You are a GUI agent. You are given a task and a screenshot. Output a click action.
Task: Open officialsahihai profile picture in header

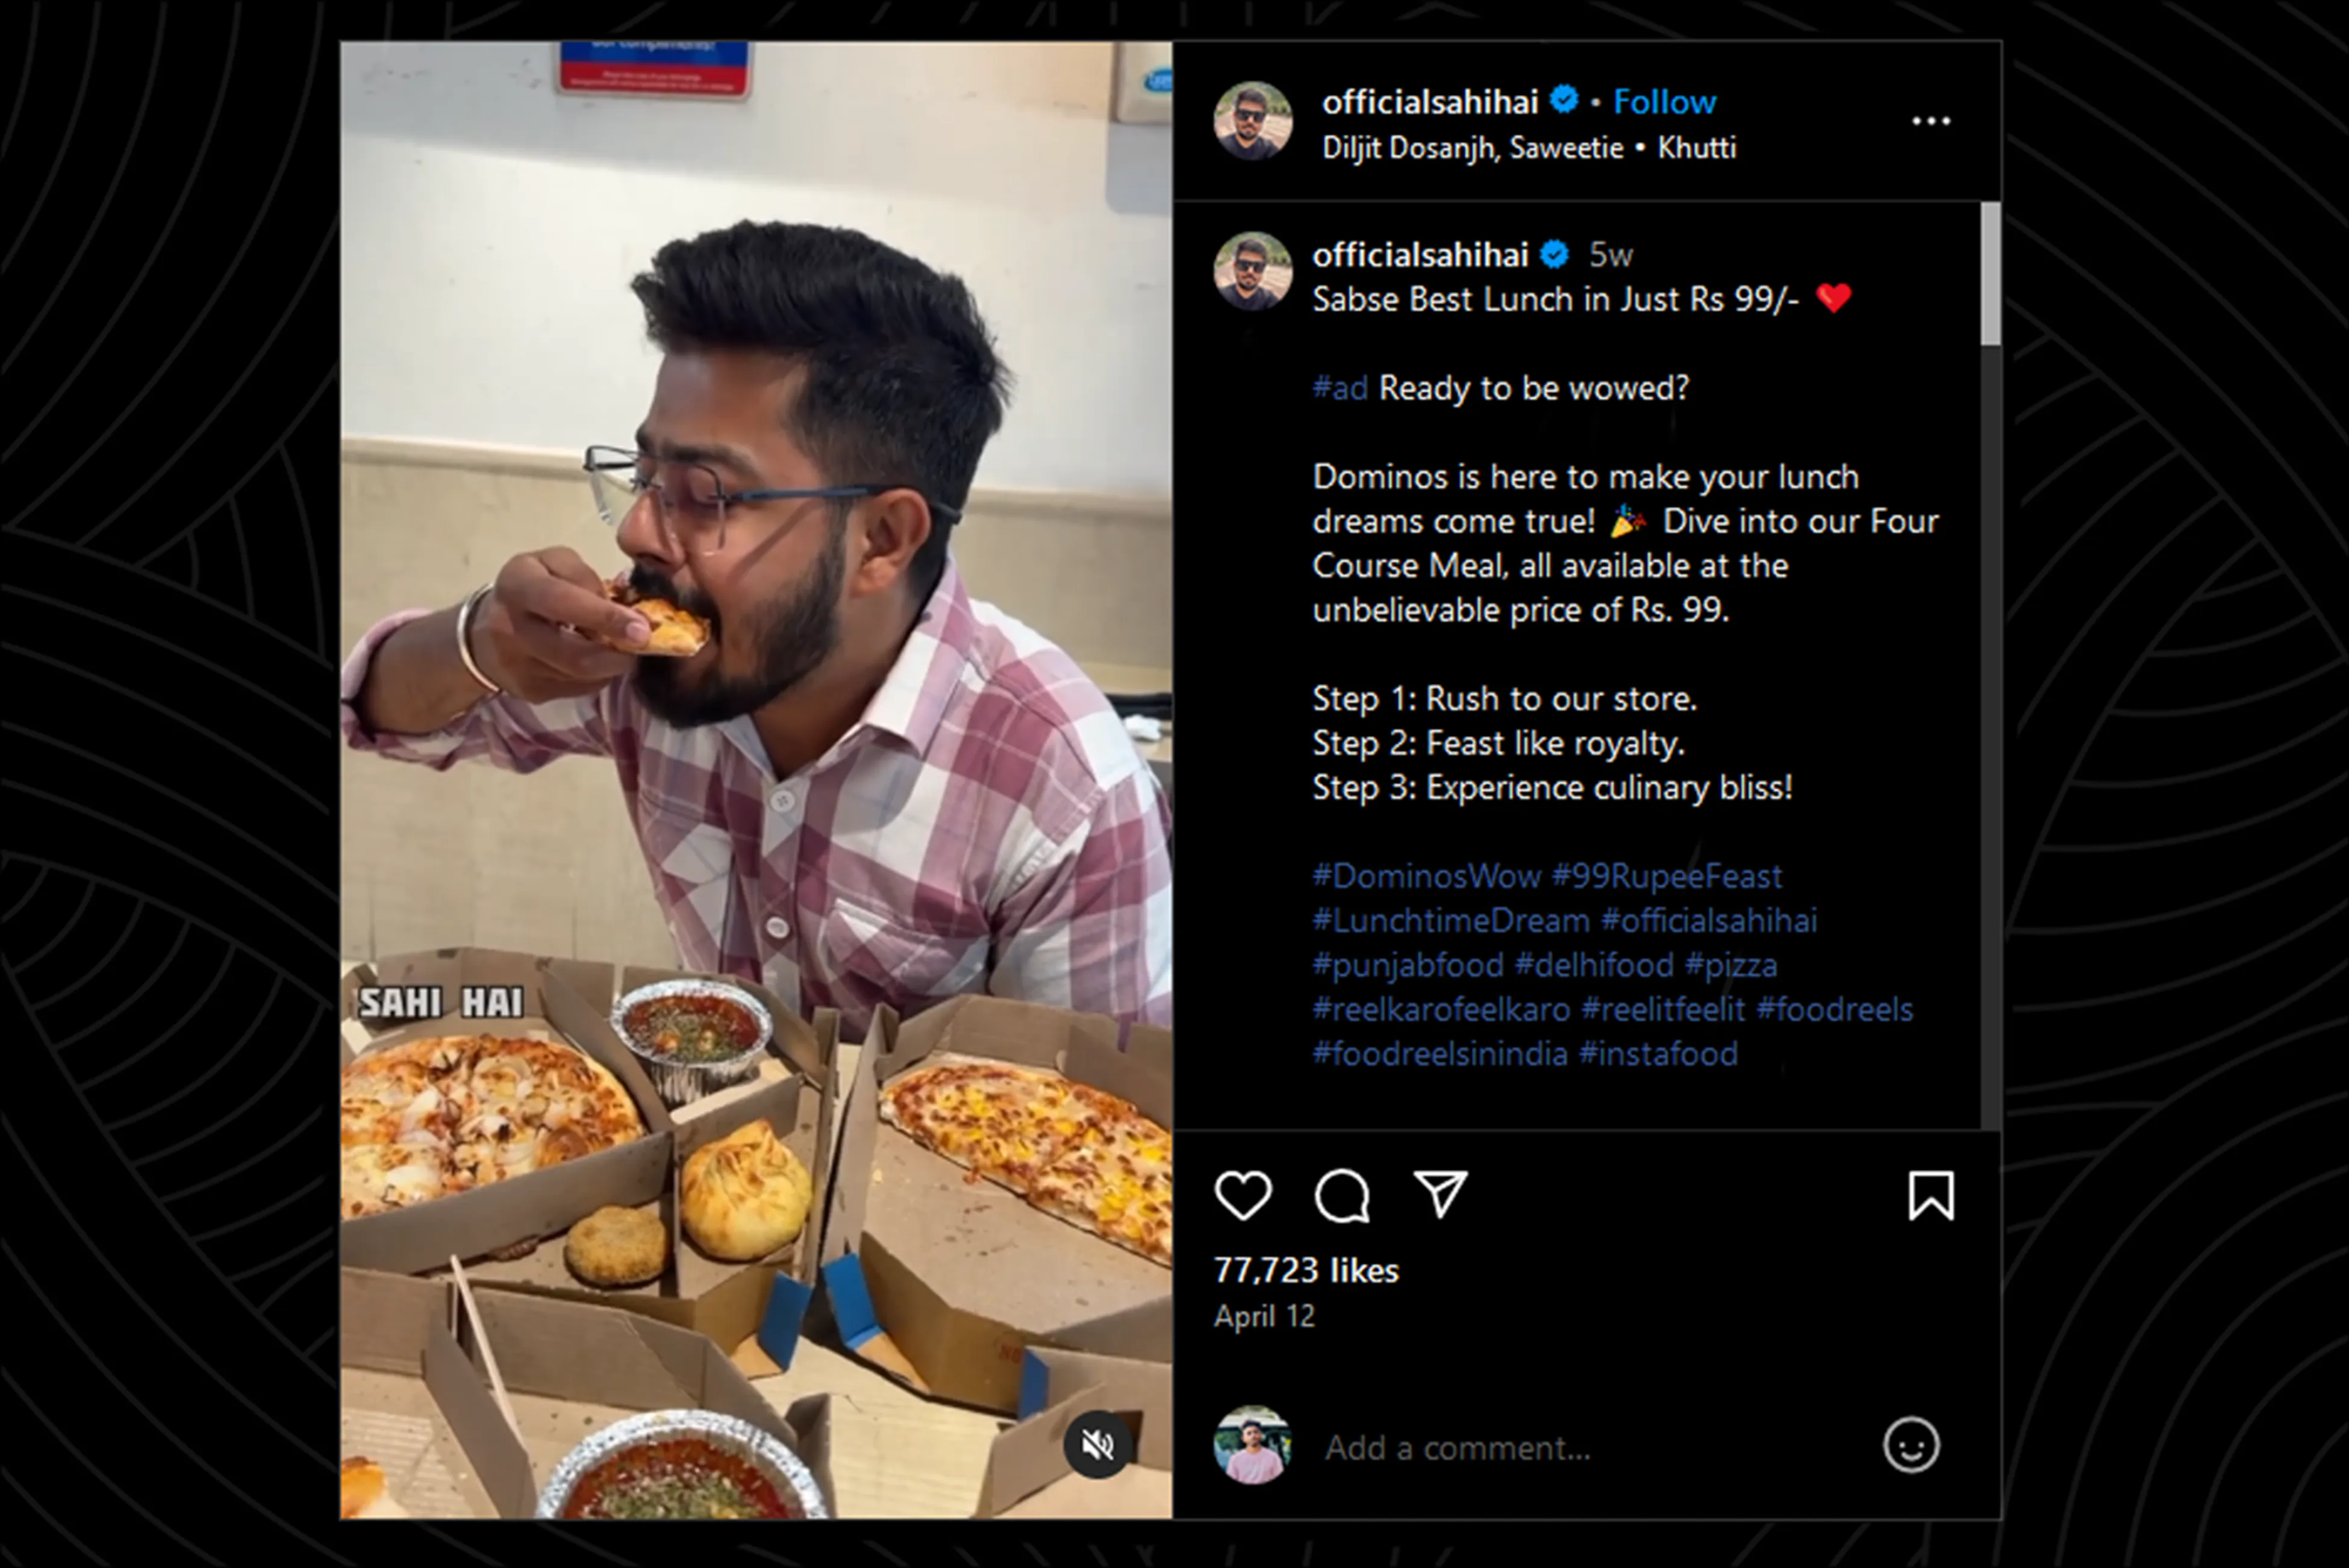click(x=1252, y=121)
